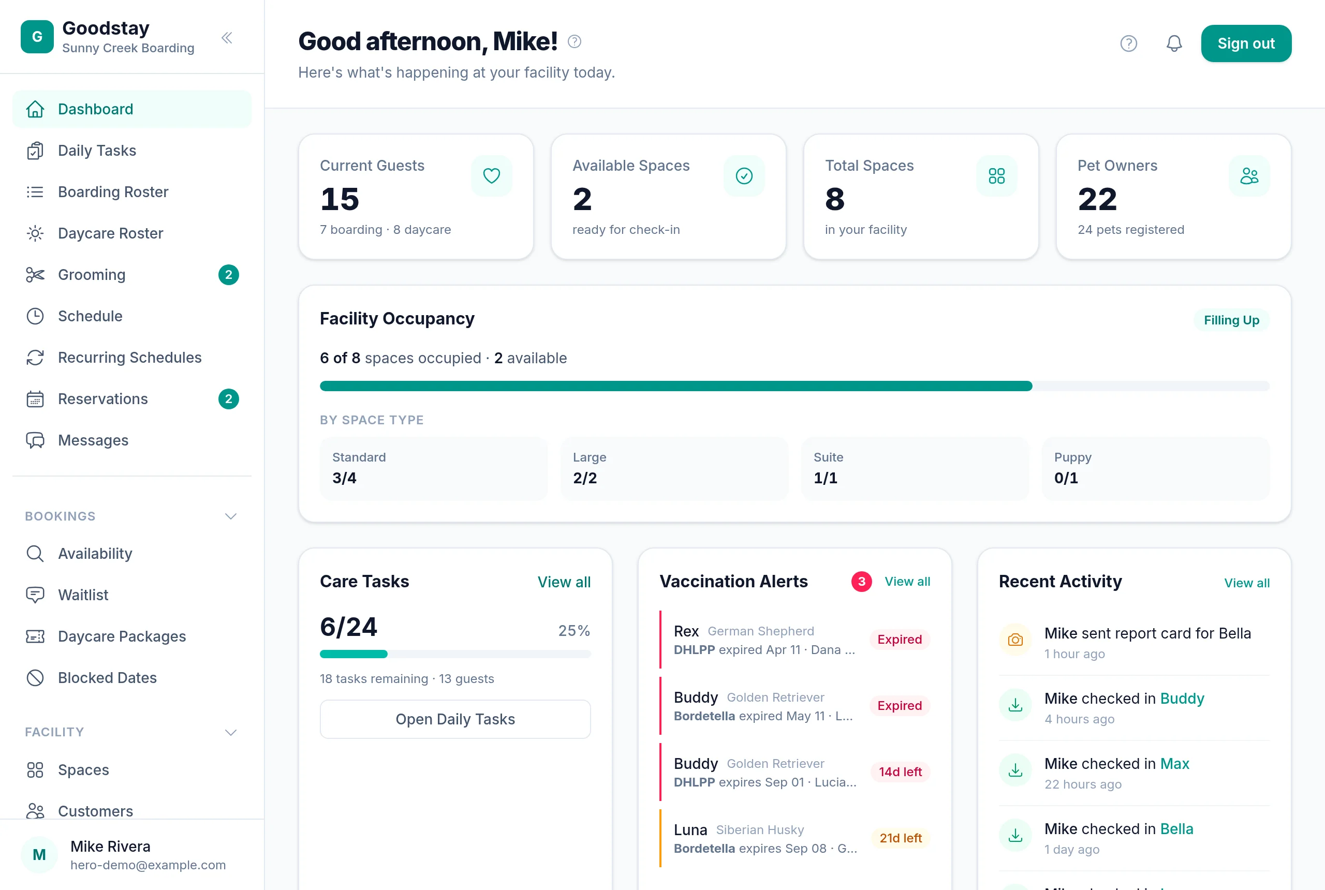Click the check-in icon next to Buddy activity
Screen dimensions: 1325x890
click(1015, 705)
